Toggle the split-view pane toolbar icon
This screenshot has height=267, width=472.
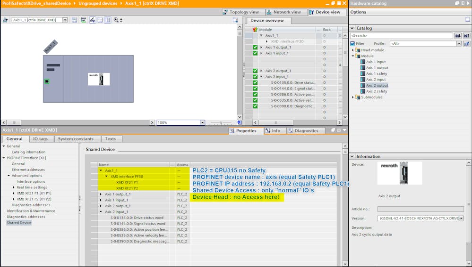[x=107, y=20]
